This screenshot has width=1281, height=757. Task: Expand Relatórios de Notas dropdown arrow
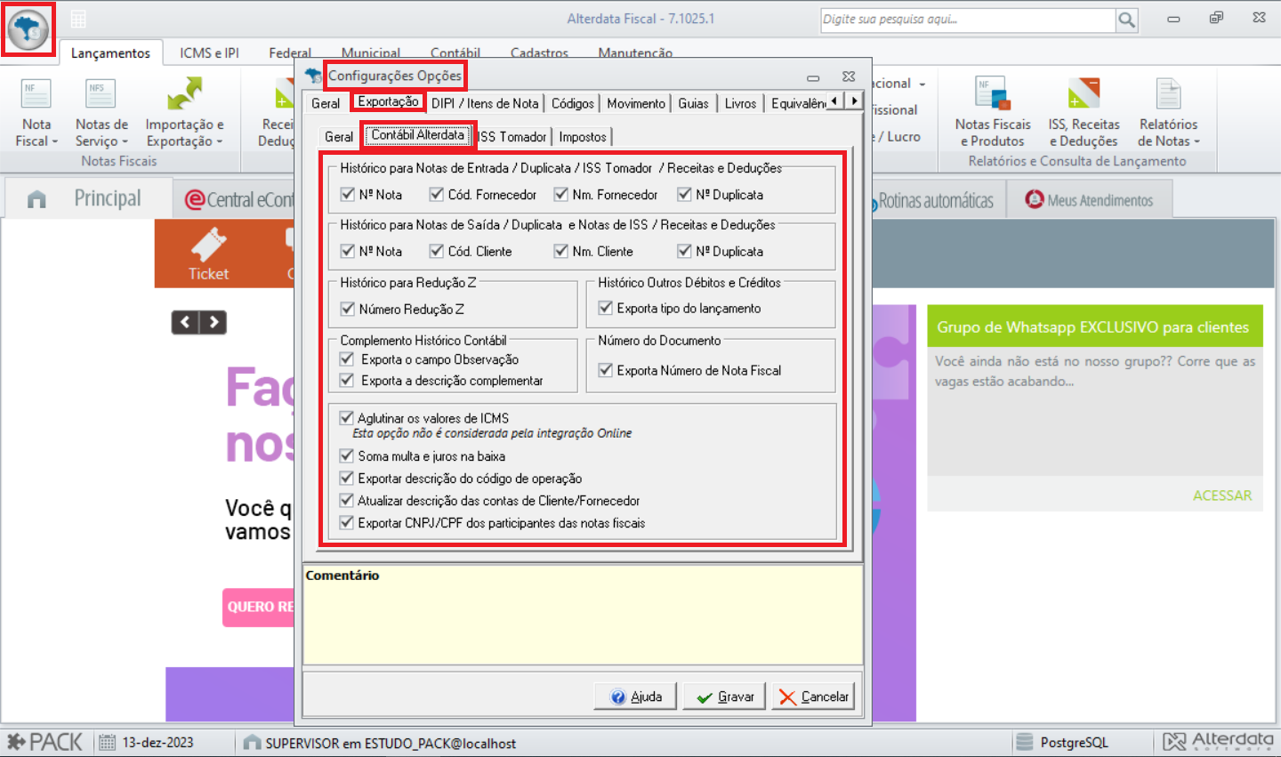[x=1197, y=141]
